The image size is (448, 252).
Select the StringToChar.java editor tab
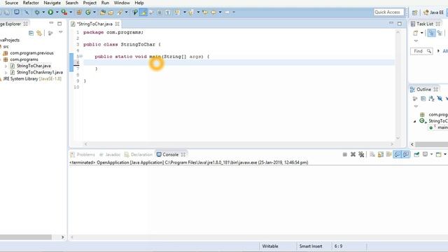click(94, 24)
